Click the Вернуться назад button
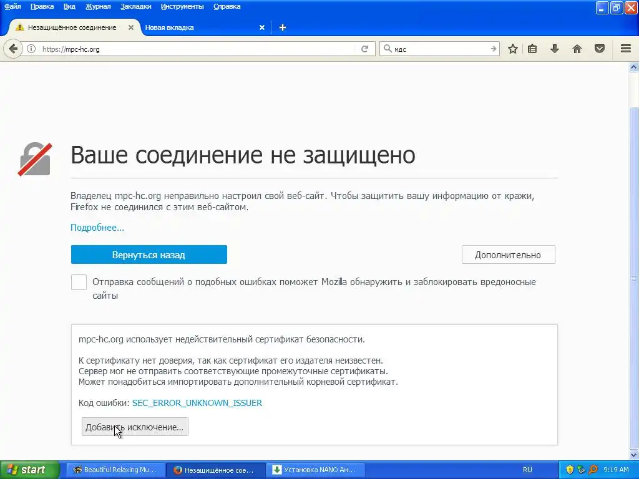This screenshot has width=639, height=479. tap(149, 254)
